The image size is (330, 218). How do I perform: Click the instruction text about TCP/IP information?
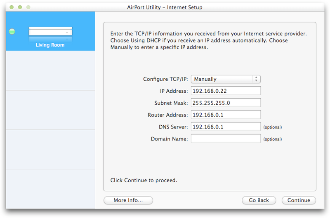coord(209,40)
